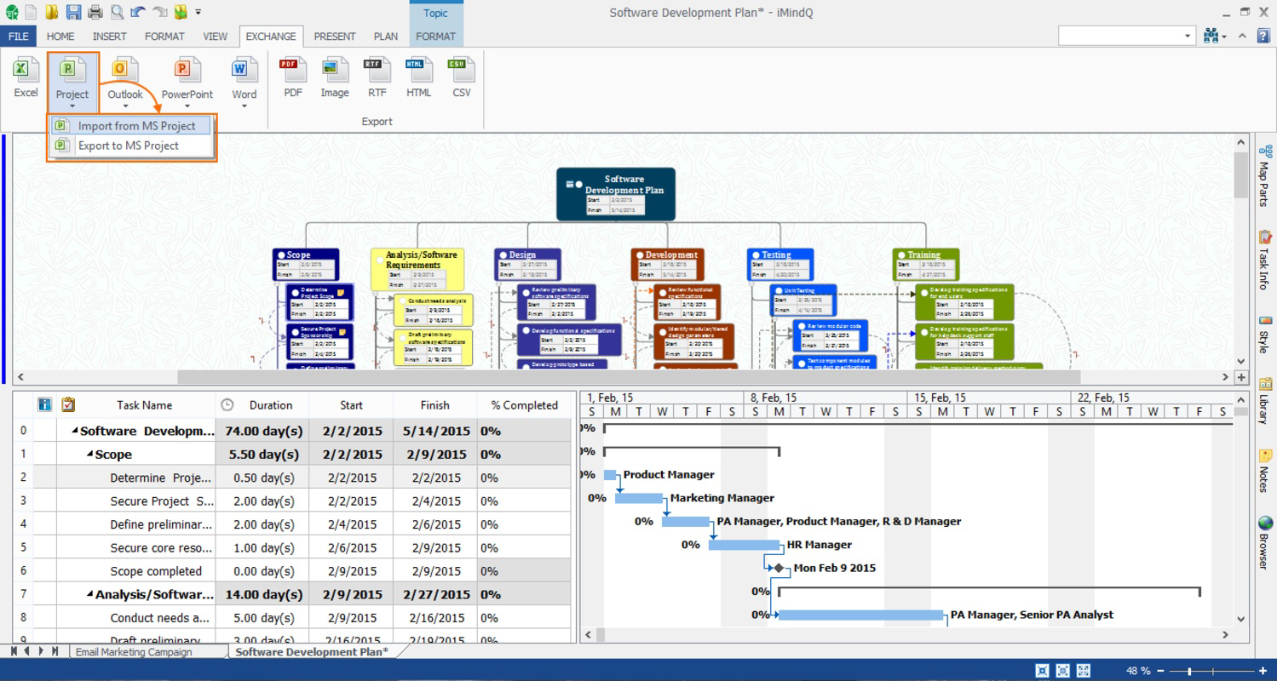Click the Print icon in quick access toolbar
Image resolution: width=1277 pixels, height=681 pixels.
pos(95,12)
